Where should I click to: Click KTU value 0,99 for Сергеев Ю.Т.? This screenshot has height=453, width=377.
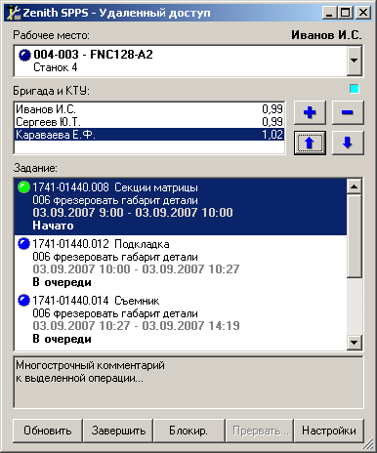272,122
